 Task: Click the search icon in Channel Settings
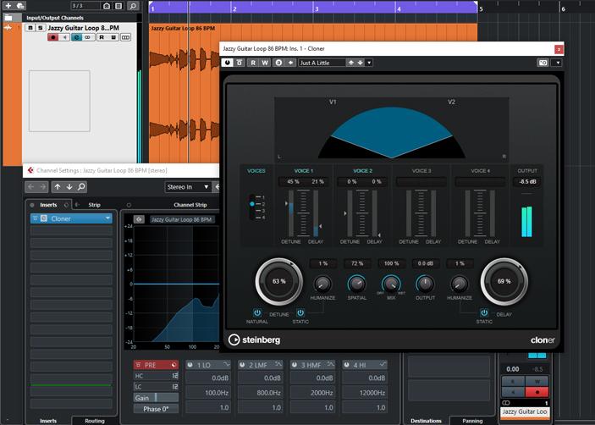[x=81, y=187]
